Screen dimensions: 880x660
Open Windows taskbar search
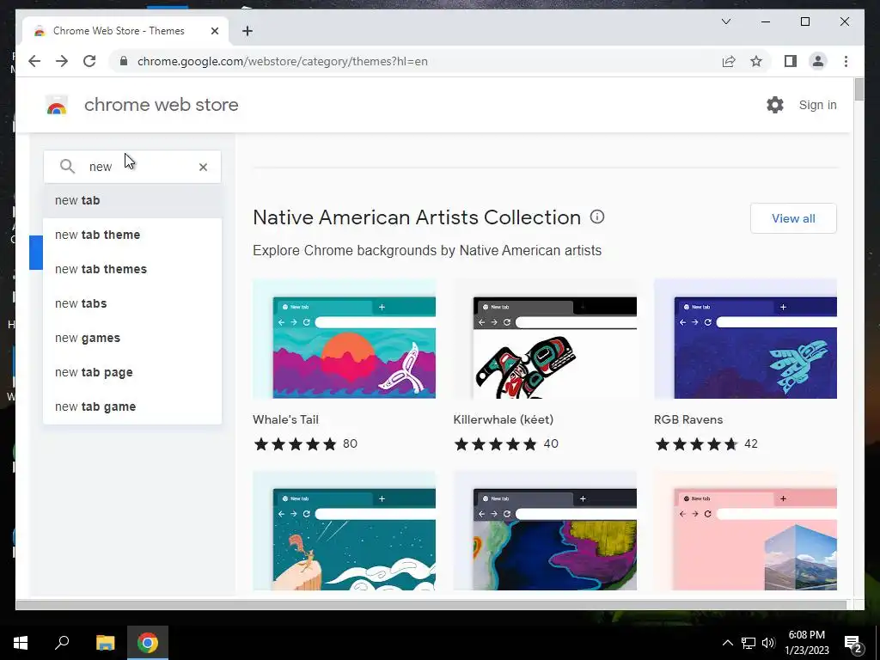[62, 643]
